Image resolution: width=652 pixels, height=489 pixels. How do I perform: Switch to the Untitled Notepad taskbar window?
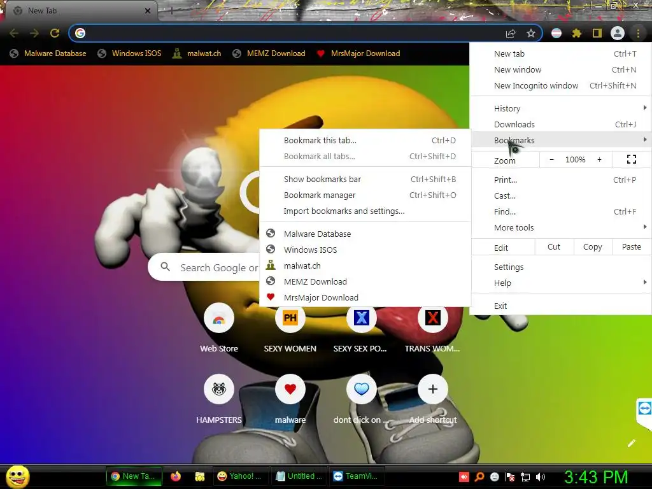pos(298,476)
